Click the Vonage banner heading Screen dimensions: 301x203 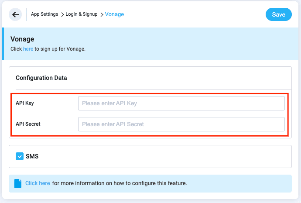pos(22,39)
